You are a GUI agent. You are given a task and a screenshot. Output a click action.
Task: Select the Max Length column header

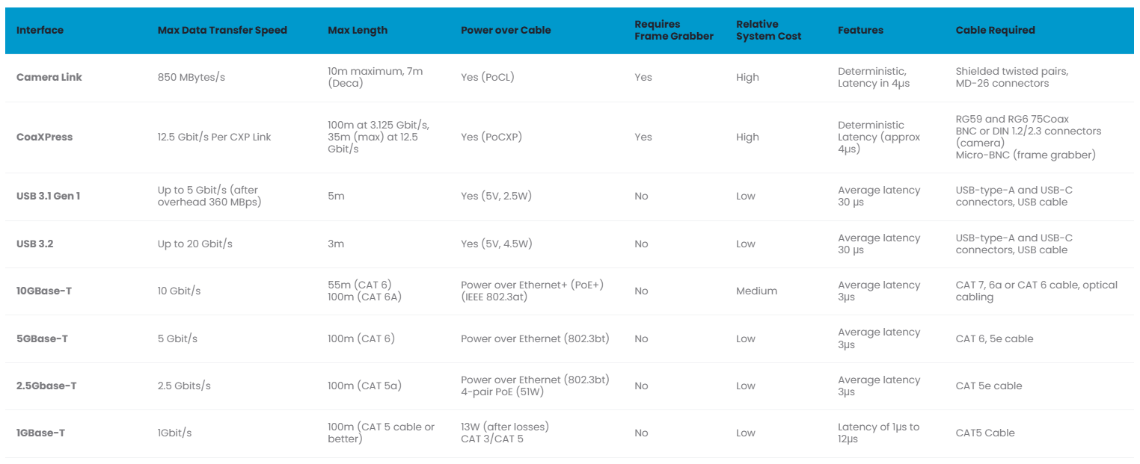click(x=358, y=31)
